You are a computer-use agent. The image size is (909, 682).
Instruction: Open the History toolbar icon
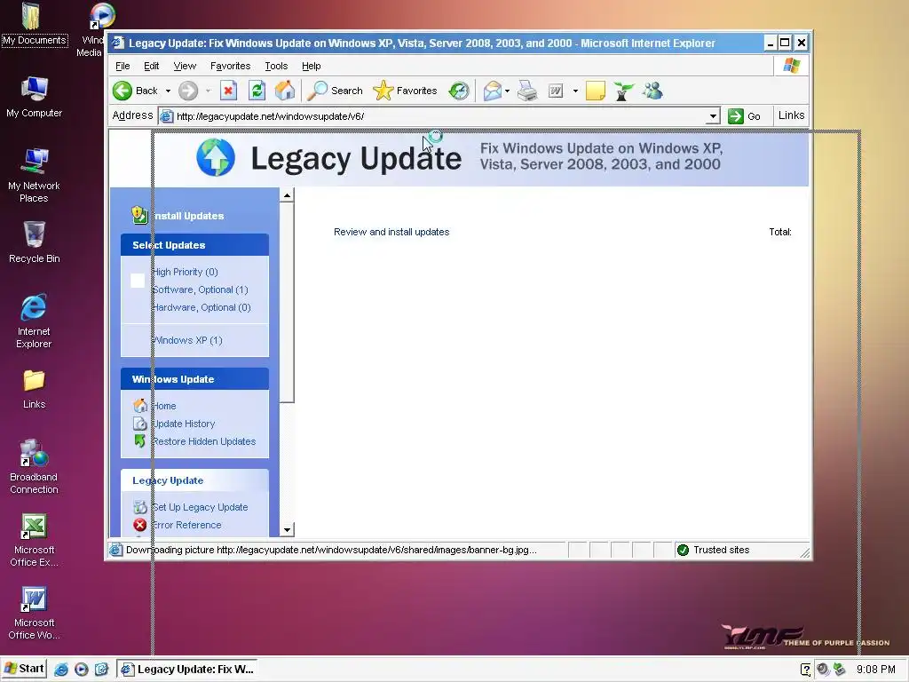tap(459, 91)
